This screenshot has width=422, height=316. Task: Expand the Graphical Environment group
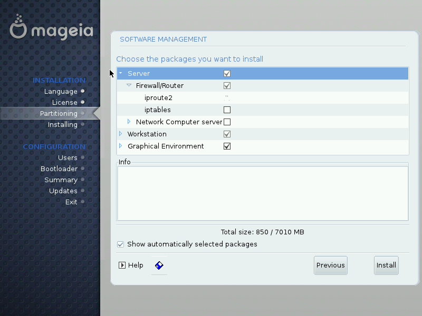coord(120,146)
